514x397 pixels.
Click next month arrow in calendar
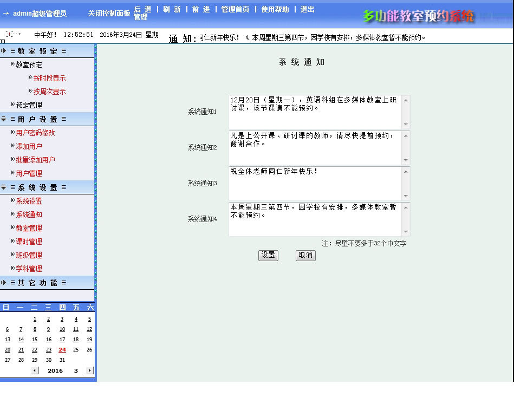89,370
